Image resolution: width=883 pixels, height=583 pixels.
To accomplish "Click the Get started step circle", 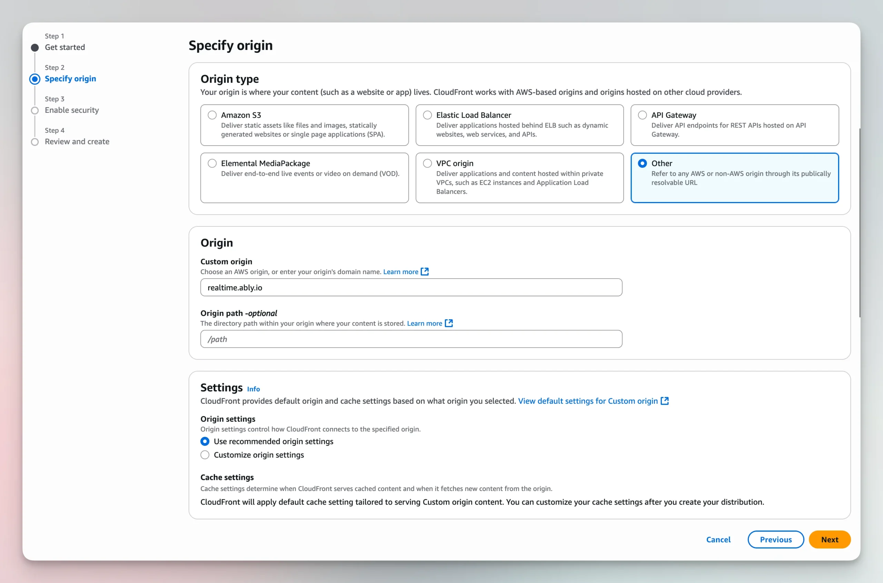I will coord(35,48).
